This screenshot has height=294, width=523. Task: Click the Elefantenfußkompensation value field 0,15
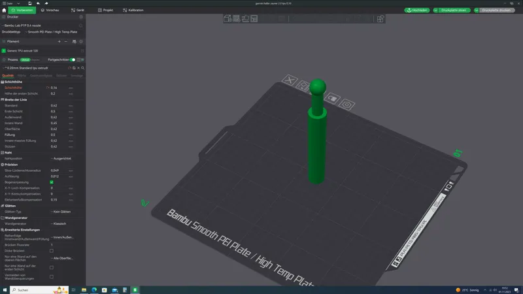pyautogui.click(x=58, y=200)
